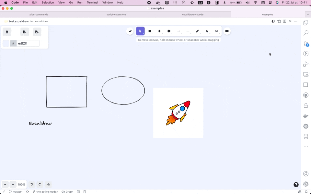Select the eraser tool at bottom

[48, 185]
